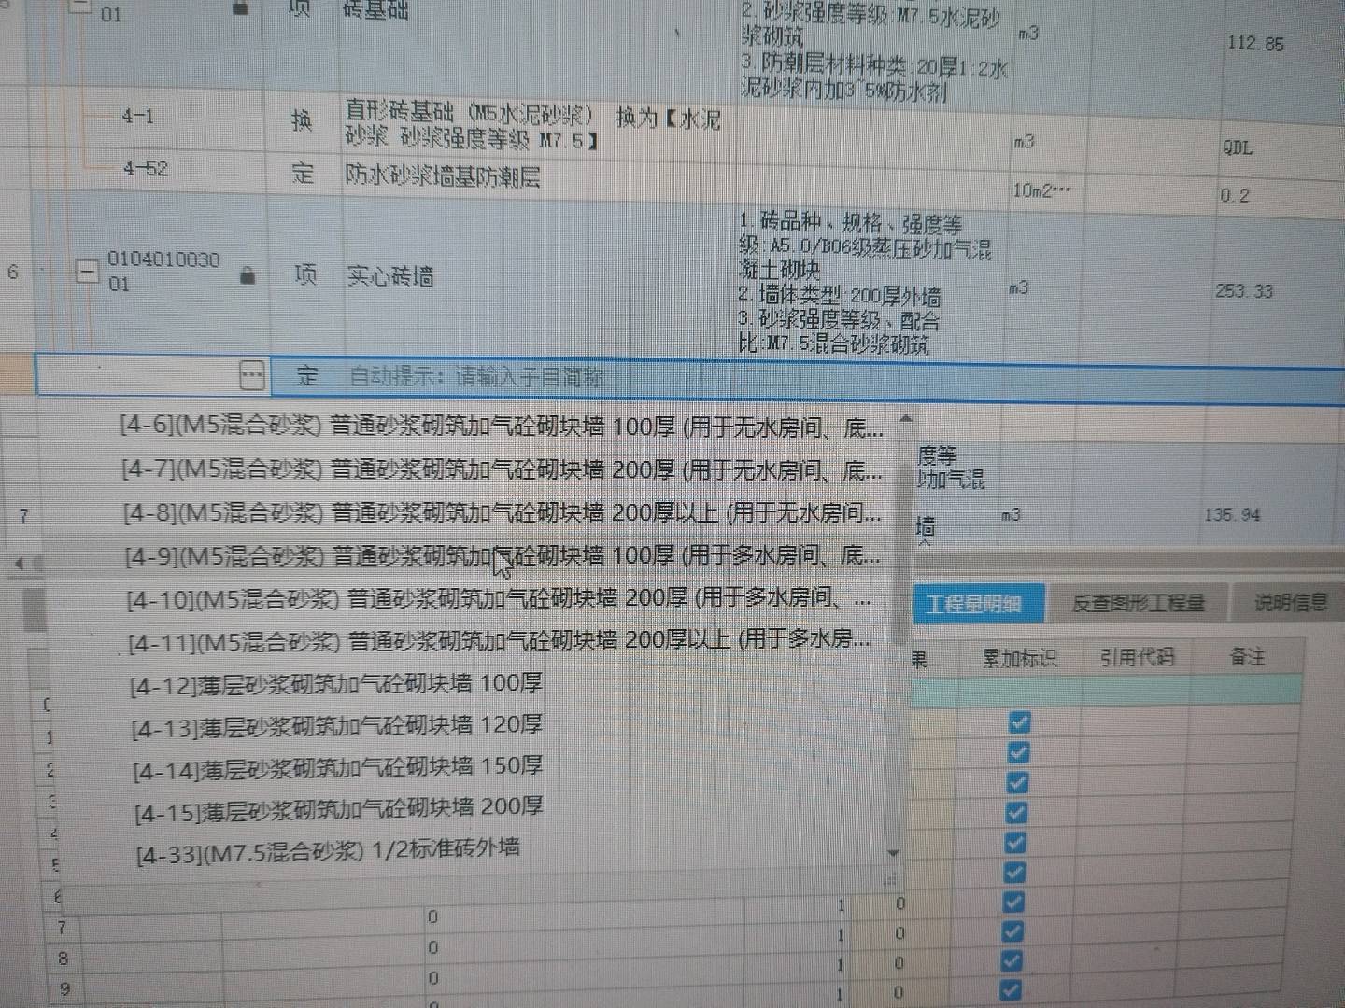Viewport: 1345px width, 1008px height.
Task: Choose [4-12] 薄层砂浆砌筑加气砼砌块墙 100厚
Action: [x=336, y=684]
